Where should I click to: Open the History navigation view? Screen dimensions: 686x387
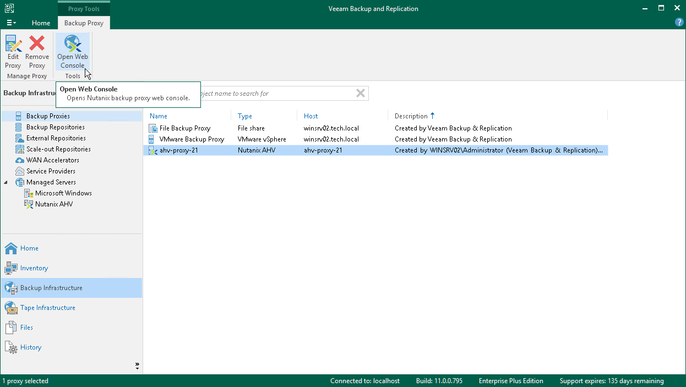[x=31, y=347]
